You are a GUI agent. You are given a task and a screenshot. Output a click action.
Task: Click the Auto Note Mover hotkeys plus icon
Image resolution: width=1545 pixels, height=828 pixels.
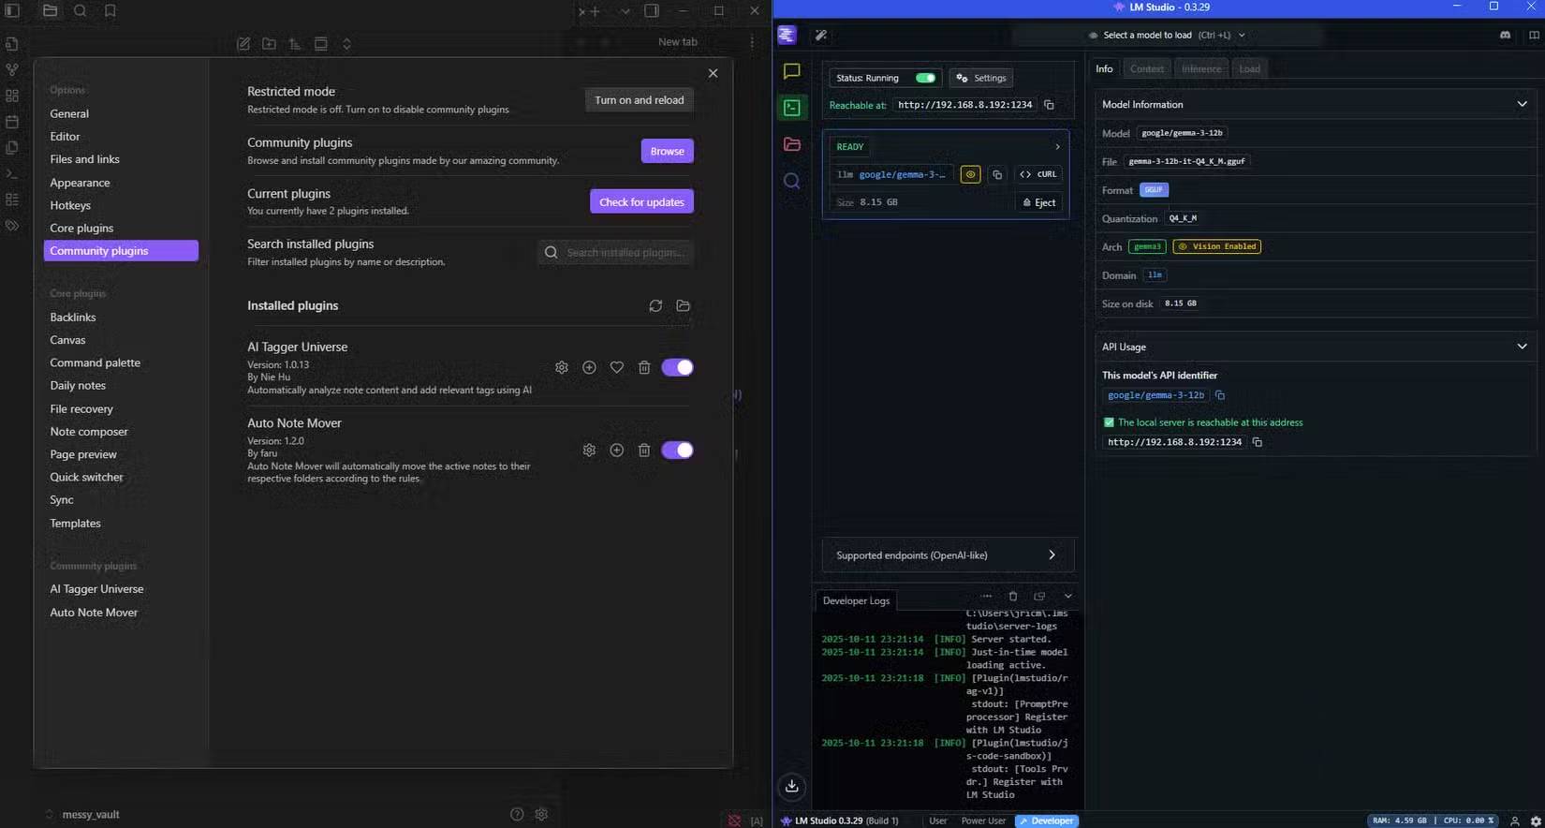tap(617, 450)
